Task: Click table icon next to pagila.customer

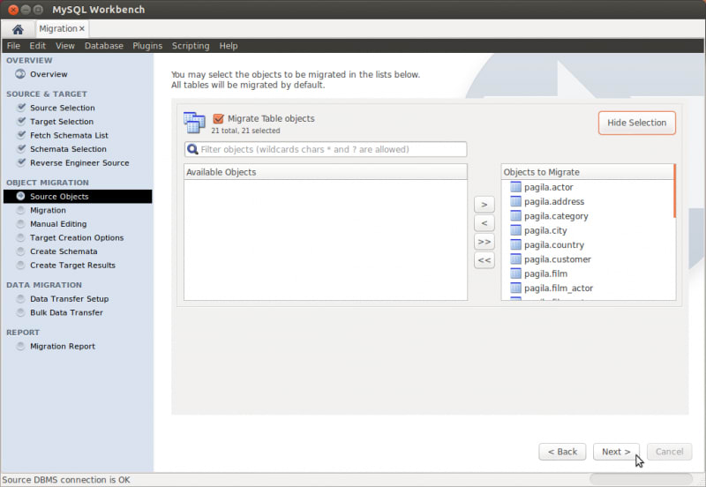Action: pyautogui.click(x=515, y=258)
